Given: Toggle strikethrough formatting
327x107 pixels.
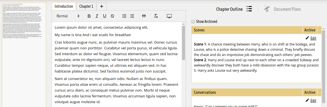Looking at the screenshot, I should 112,16.
